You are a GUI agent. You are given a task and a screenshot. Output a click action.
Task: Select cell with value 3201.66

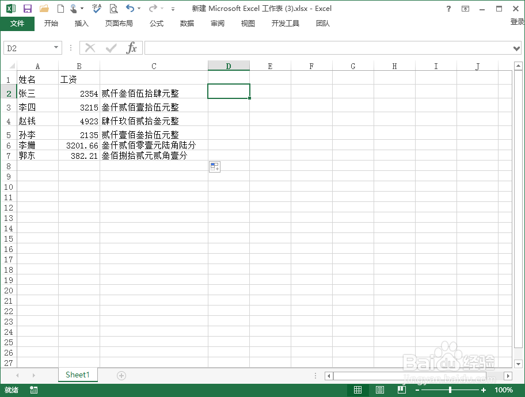tap(79, 145)
